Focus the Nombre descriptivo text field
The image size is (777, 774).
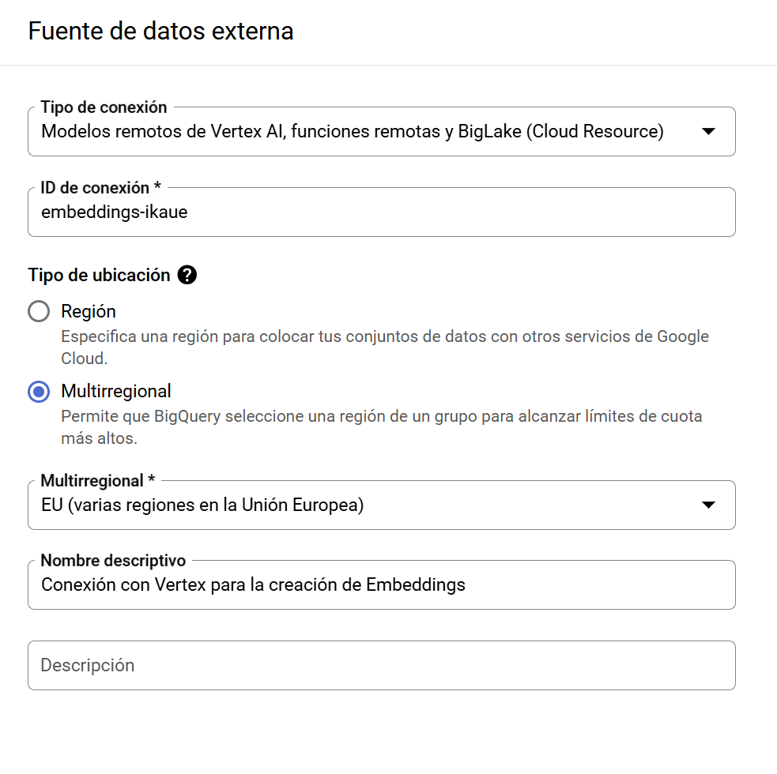coord(382,584)
